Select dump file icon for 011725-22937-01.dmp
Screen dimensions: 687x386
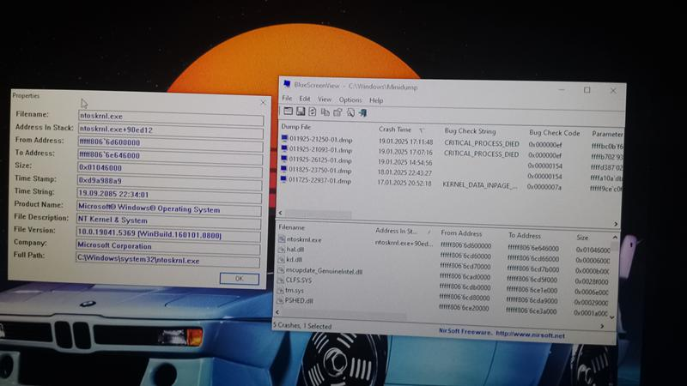click(283, 179)
